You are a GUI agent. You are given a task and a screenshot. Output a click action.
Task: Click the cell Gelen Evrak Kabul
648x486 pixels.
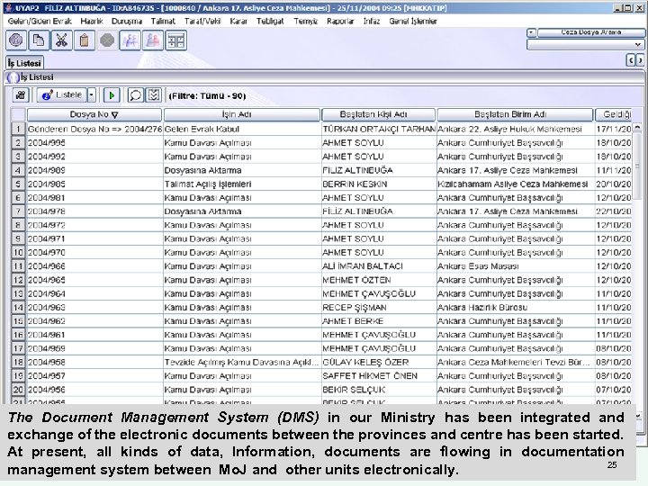pos(242,129)
